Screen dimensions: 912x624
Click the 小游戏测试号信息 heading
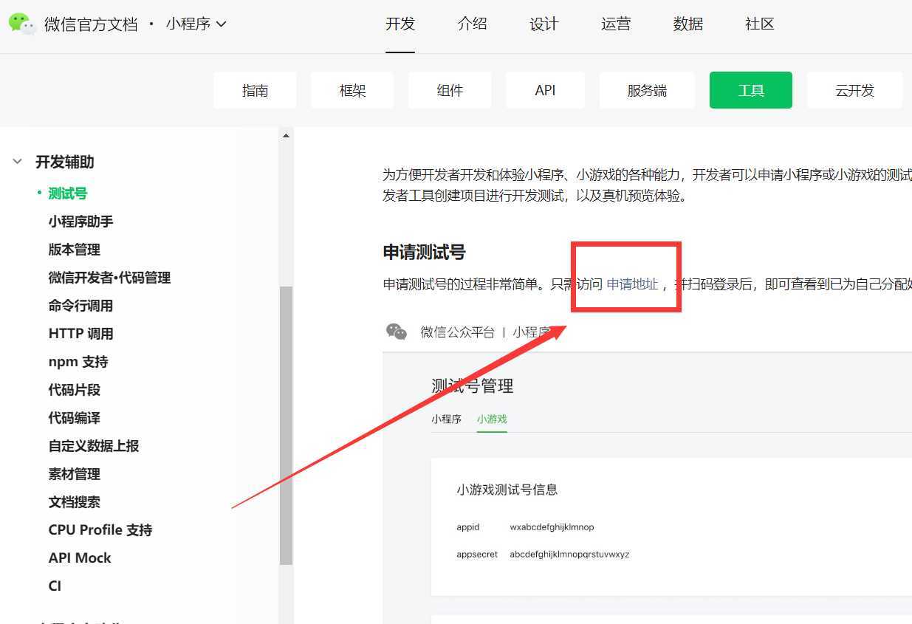pyautogui.click(x=507, y=490)
